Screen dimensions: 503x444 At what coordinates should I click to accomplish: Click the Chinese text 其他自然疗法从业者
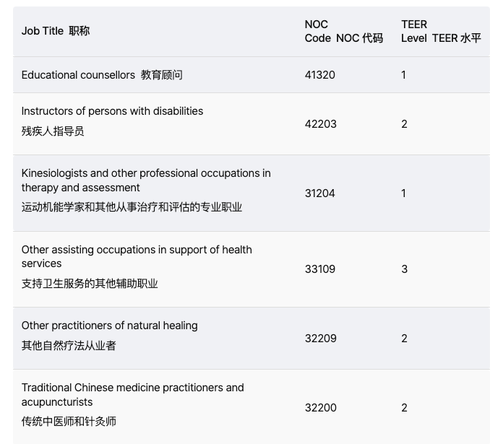[x=69, y=346]
